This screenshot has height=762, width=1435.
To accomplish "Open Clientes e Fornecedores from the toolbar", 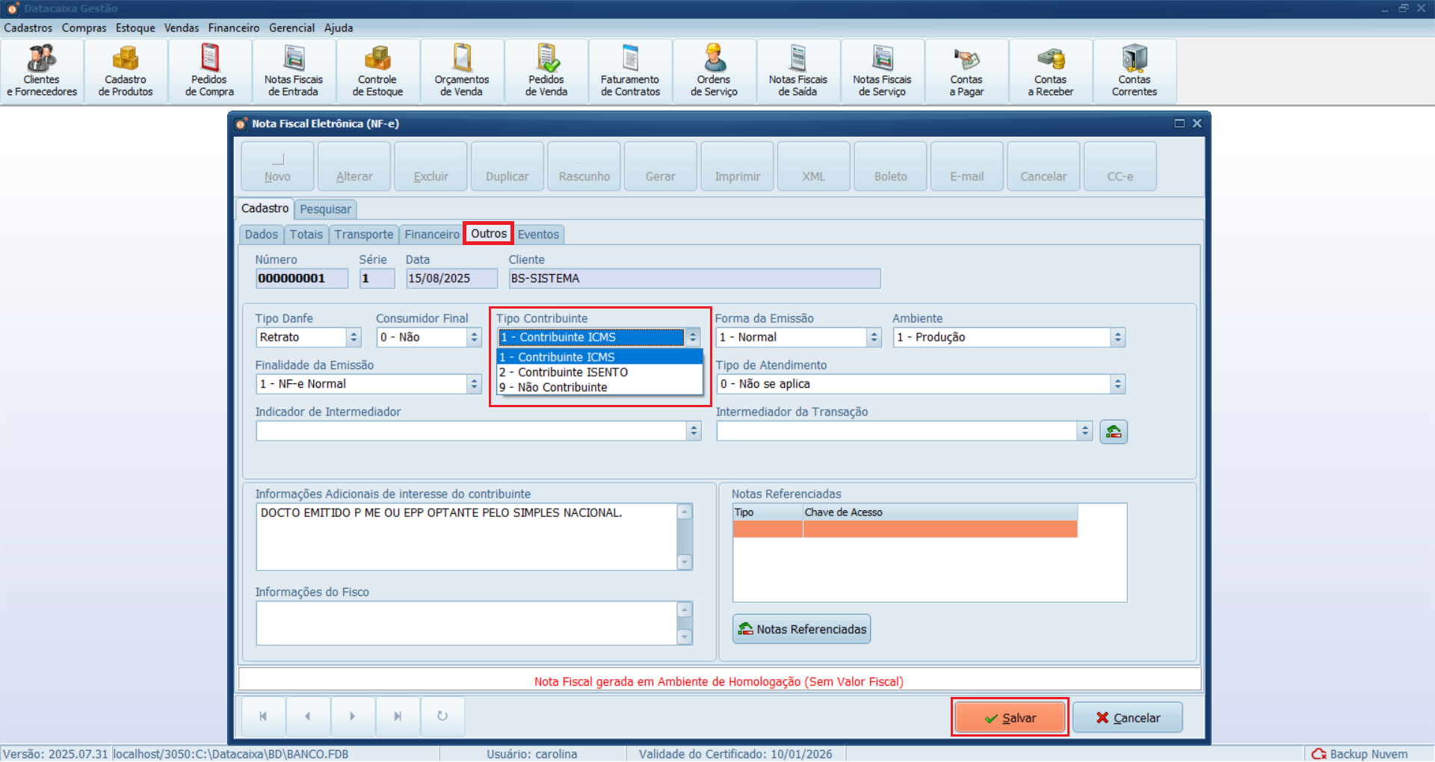I will (x=42, y=72).
